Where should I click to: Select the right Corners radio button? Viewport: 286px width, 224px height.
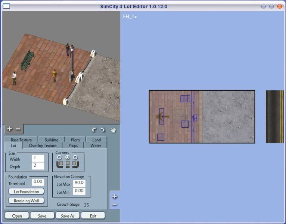[x=75, y=157]
